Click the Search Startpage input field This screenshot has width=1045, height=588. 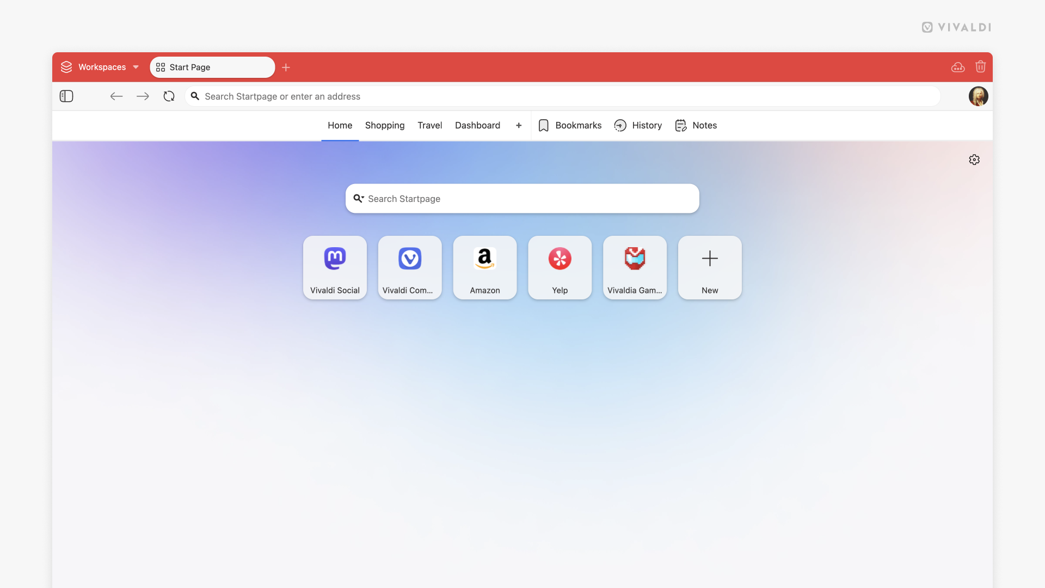[x=522, y=198]
